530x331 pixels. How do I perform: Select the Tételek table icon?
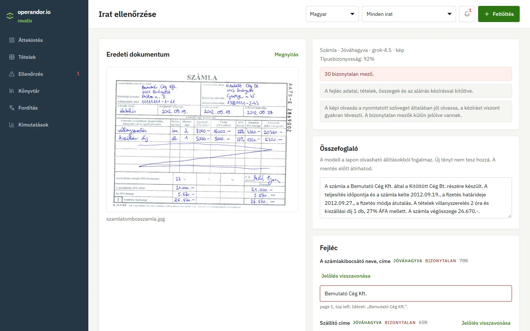(12, 57)
